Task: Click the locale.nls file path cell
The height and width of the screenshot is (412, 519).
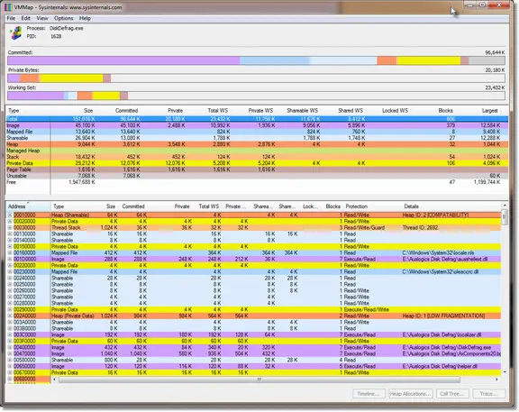Action: [x=438, y=252]
